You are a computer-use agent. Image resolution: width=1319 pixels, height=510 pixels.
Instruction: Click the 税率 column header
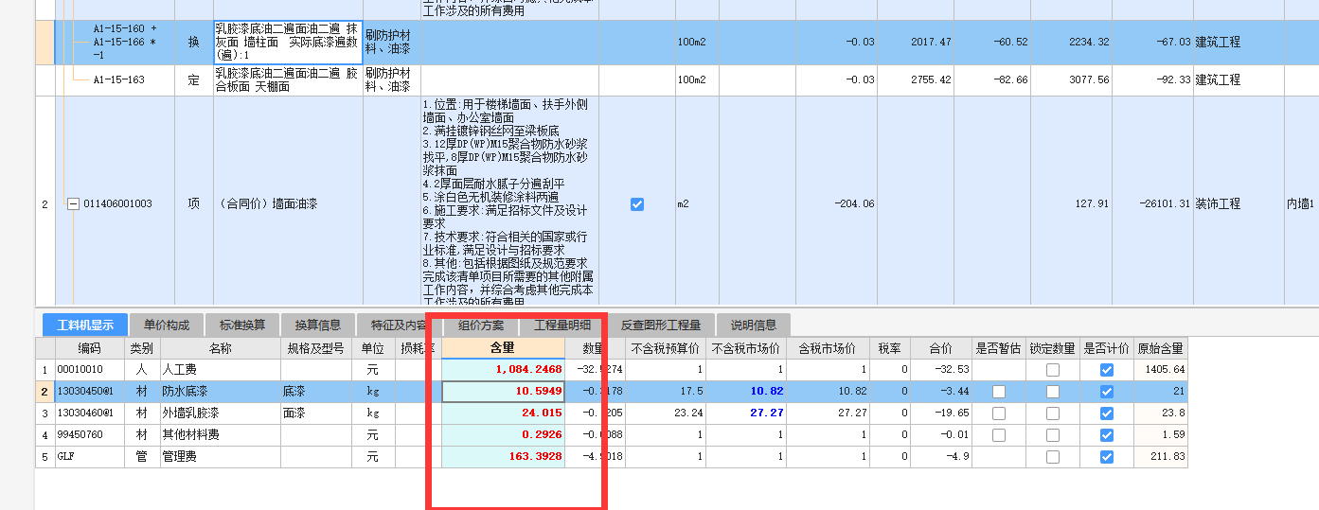pos(890,348)
